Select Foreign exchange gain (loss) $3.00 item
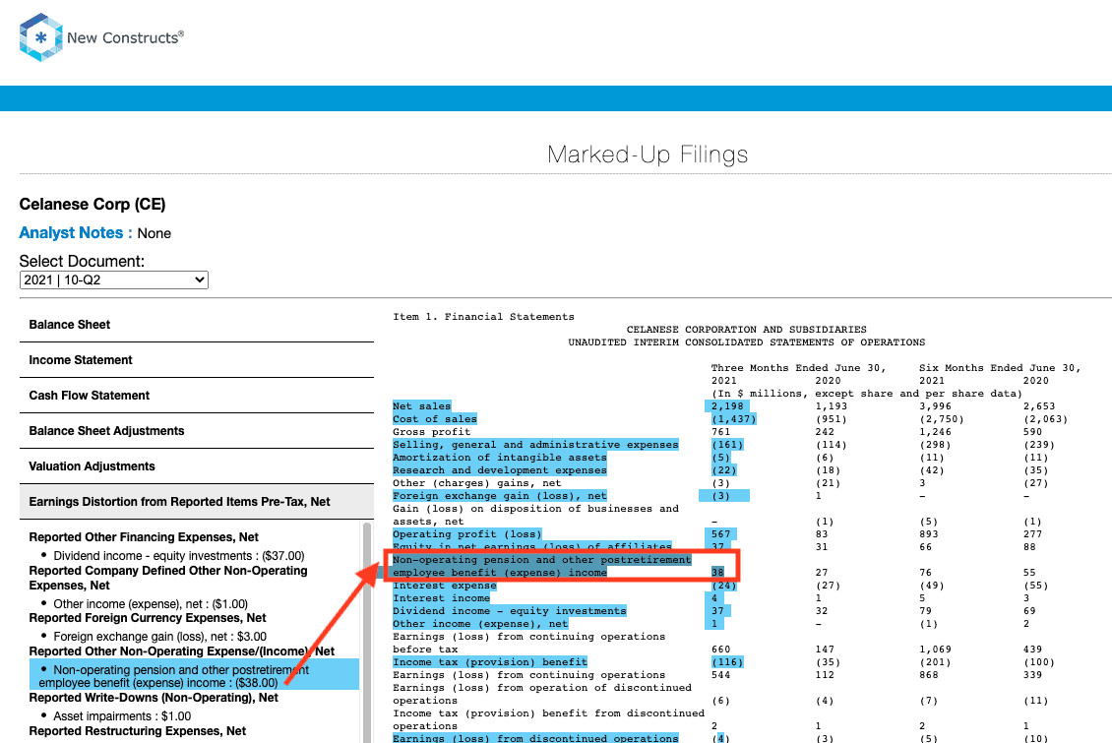The height and width of the screenshot is (743, 1112). tap(159, 637)
